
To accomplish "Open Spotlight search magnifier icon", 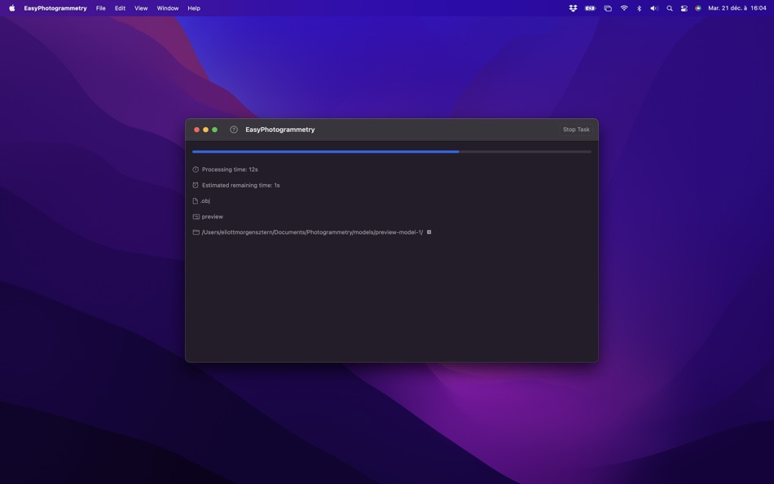I will pos(670,8).
